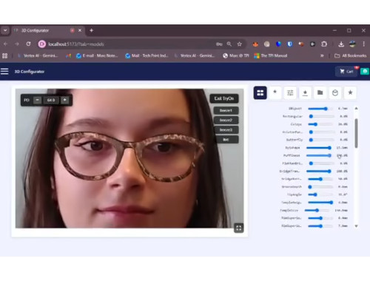370x281 pixels.
Task: Open browser Downloads
Action: 341,44
